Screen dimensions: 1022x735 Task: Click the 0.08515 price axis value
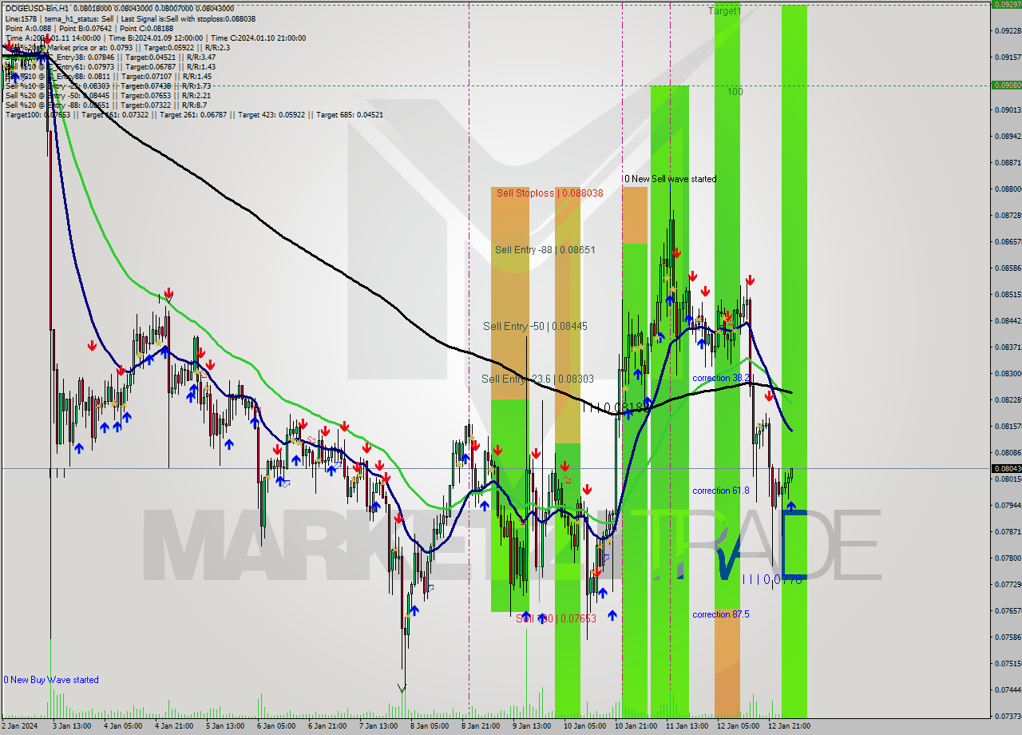tap(1008, 294)
